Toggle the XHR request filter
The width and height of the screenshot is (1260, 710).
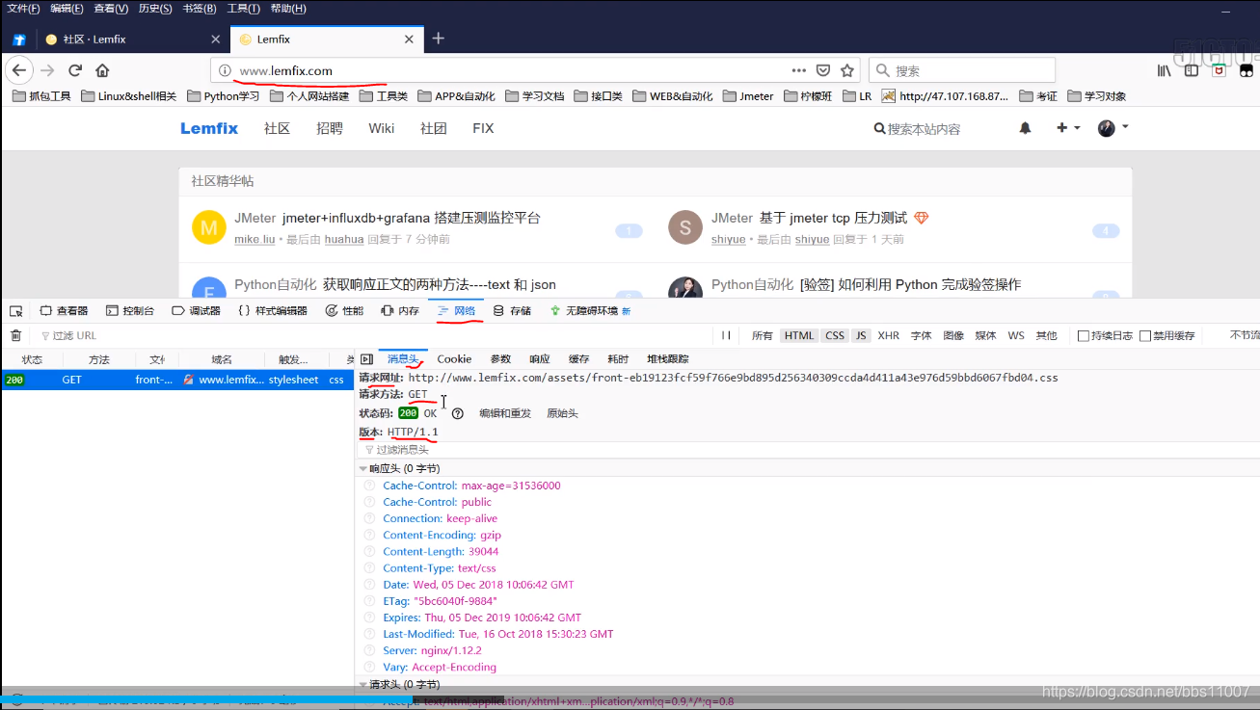point(888,335)
